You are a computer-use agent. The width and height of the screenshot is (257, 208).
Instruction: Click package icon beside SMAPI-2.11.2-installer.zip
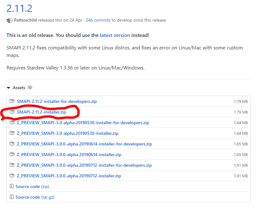(x=12, y=112)
